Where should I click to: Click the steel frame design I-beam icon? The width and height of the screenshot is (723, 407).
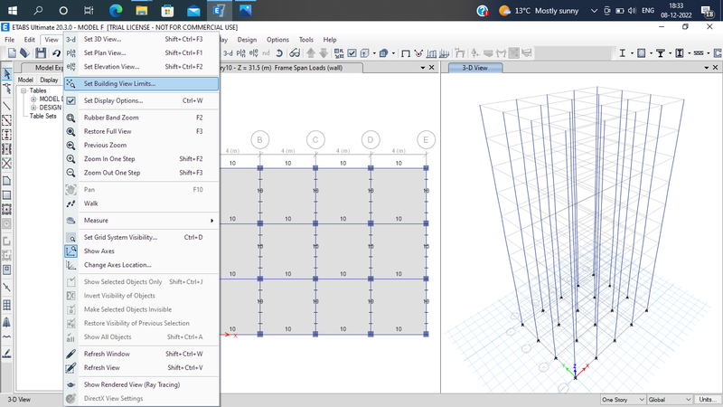click(622, 53)
